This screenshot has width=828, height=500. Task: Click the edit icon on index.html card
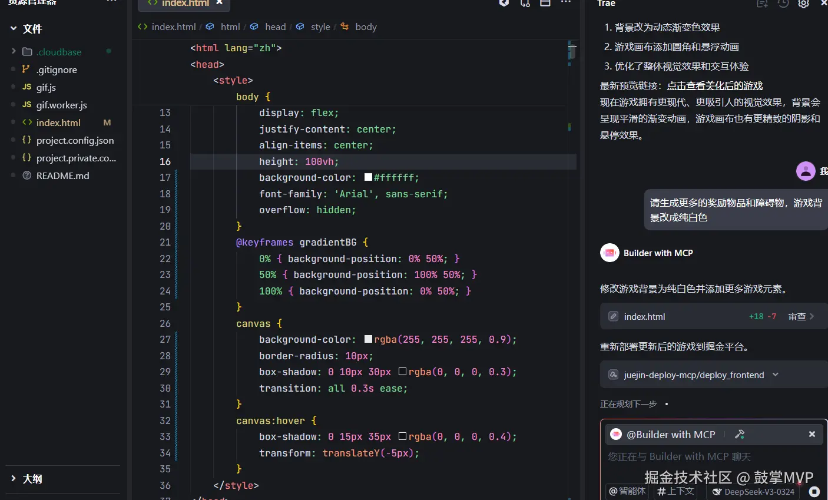tap(613, 316)
